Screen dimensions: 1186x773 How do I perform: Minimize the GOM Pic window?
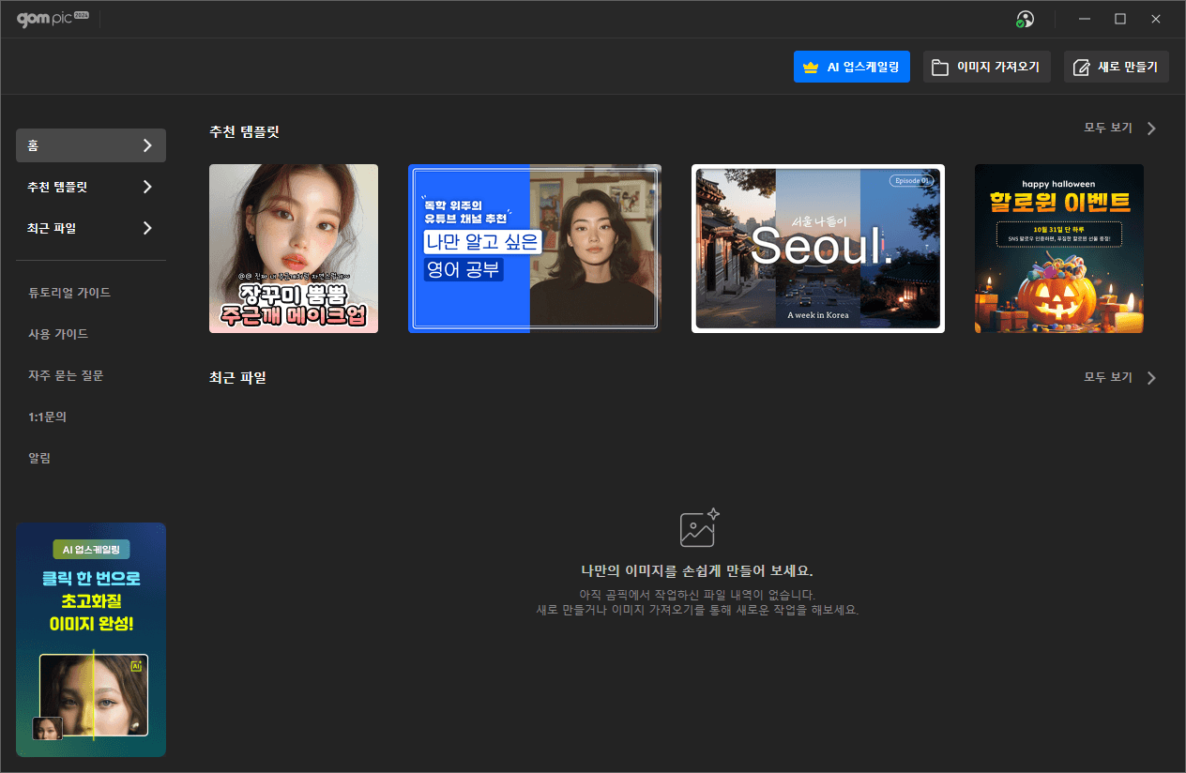[1084, 19]
